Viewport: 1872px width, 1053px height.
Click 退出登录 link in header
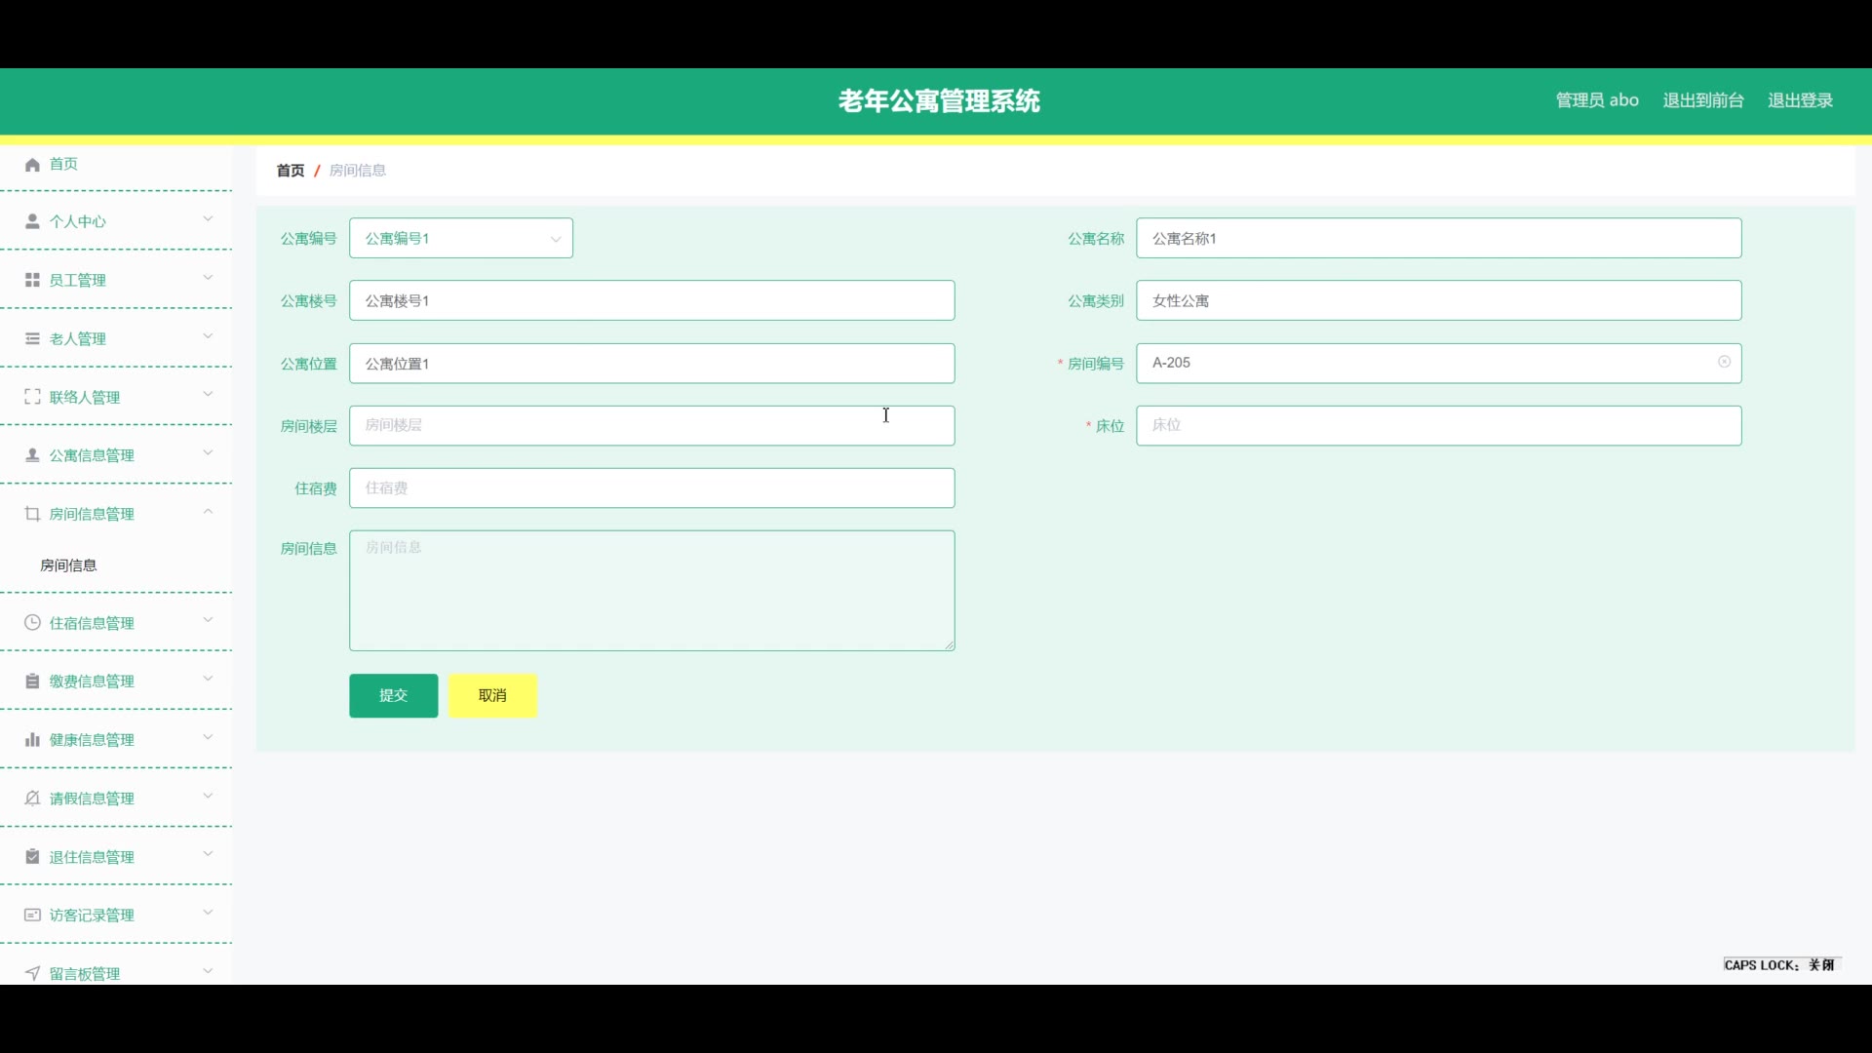(1800, 100)
